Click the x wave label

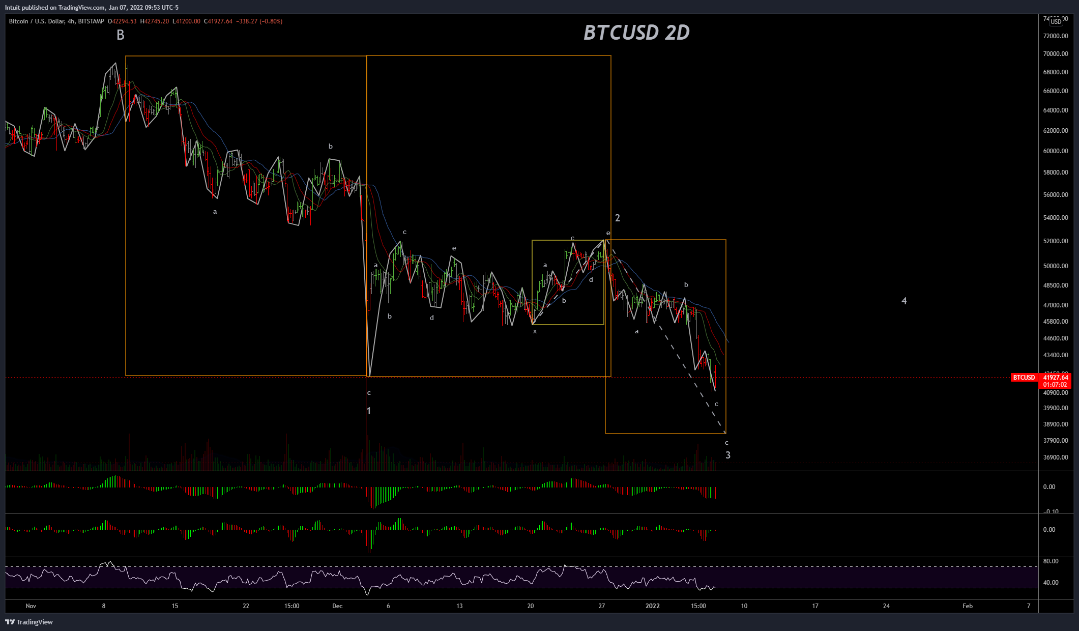tap(535, 331)
